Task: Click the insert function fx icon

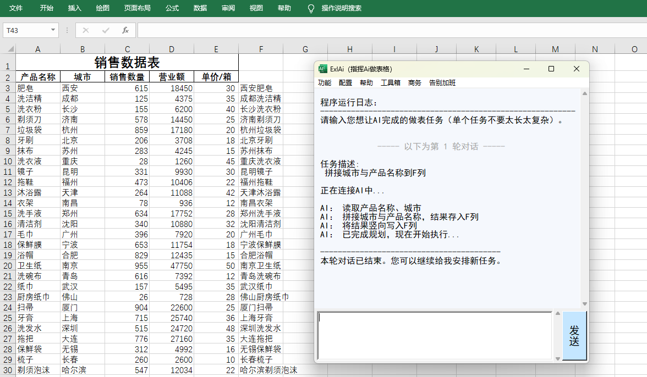Action: point(125,30)
